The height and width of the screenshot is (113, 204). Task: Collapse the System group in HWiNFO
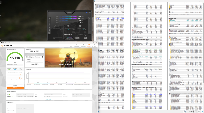[x=94, y=4]
